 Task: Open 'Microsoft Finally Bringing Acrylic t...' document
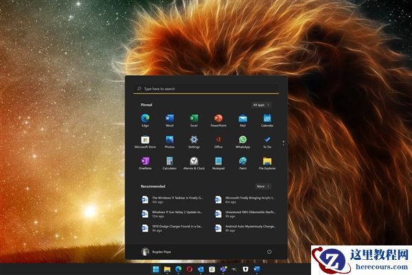pos(245,200)
